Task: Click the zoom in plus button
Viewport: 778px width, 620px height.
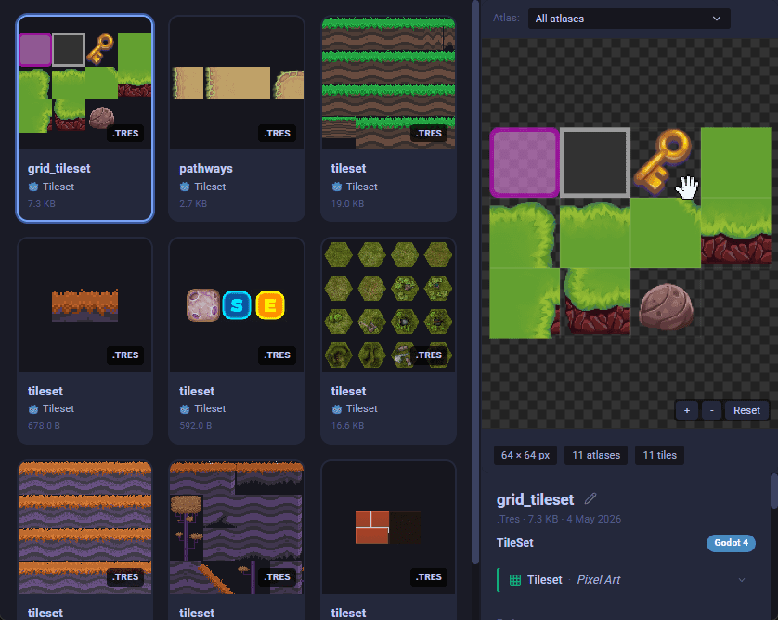Action: (687, 410)
